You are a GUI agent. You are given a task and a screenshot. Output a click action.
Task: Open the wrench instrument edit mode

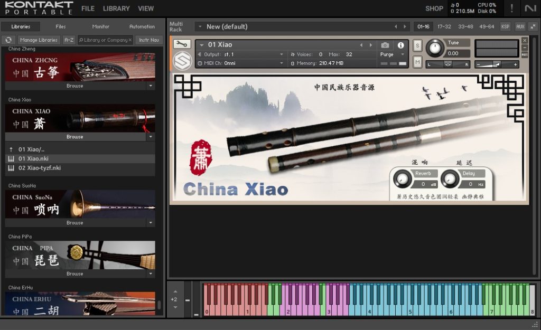tap(182, 44)
